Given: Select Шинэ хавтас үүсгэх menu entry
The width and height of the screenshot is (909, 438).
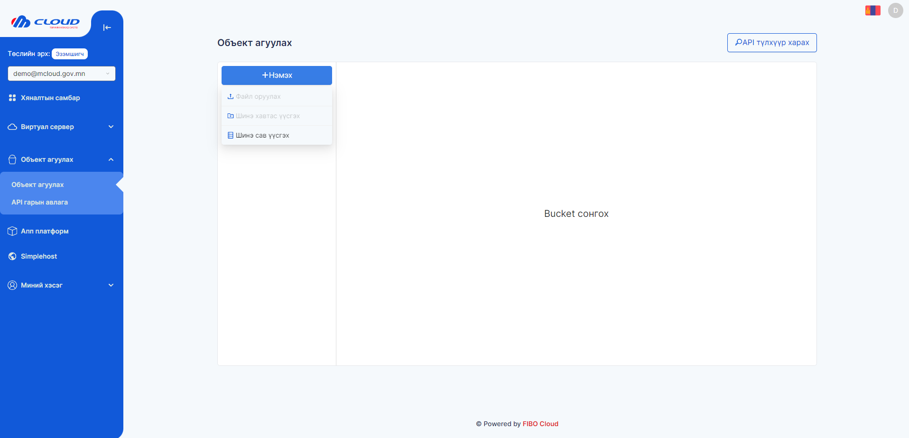Looking at the screenshot, I should (x=268, y=116).
